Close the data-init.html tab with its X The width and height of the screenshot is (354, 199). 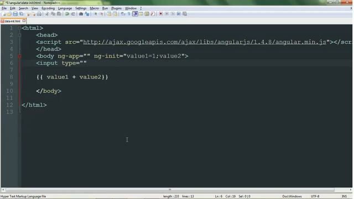click(x=24, y=21)
